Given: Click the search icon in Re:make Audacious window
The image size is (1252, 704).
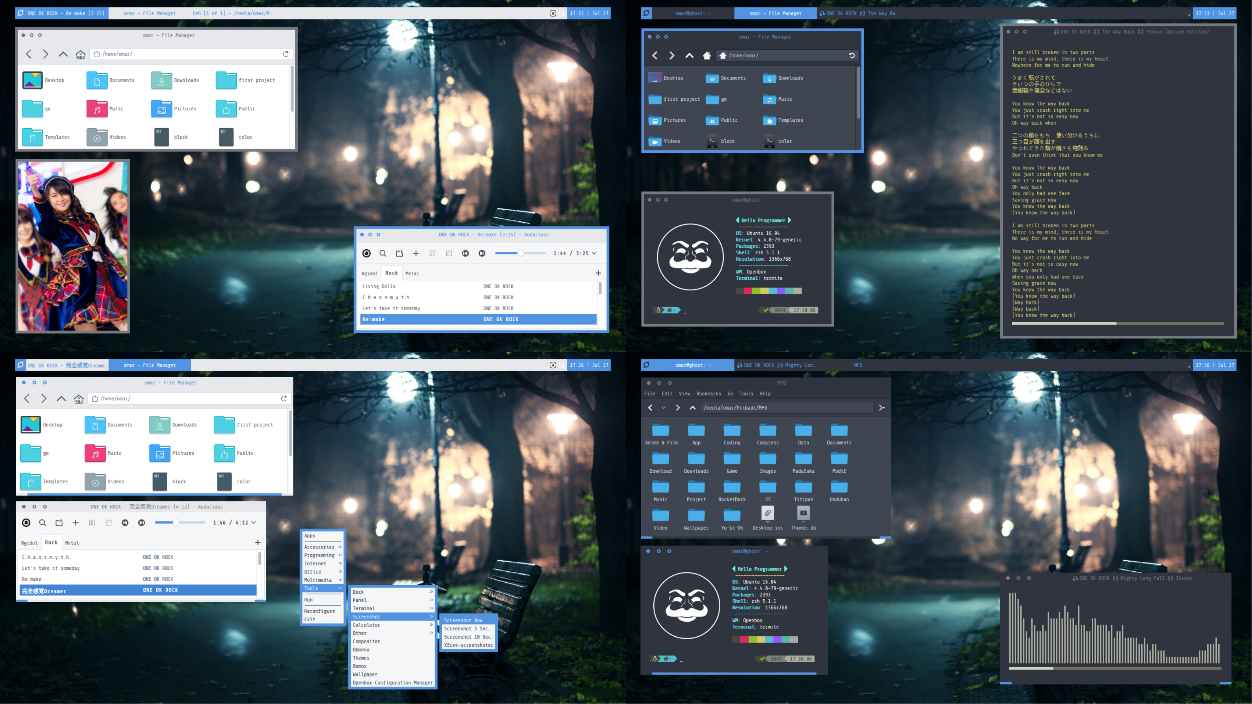Looking at the screenshot, I should point(383,253).
